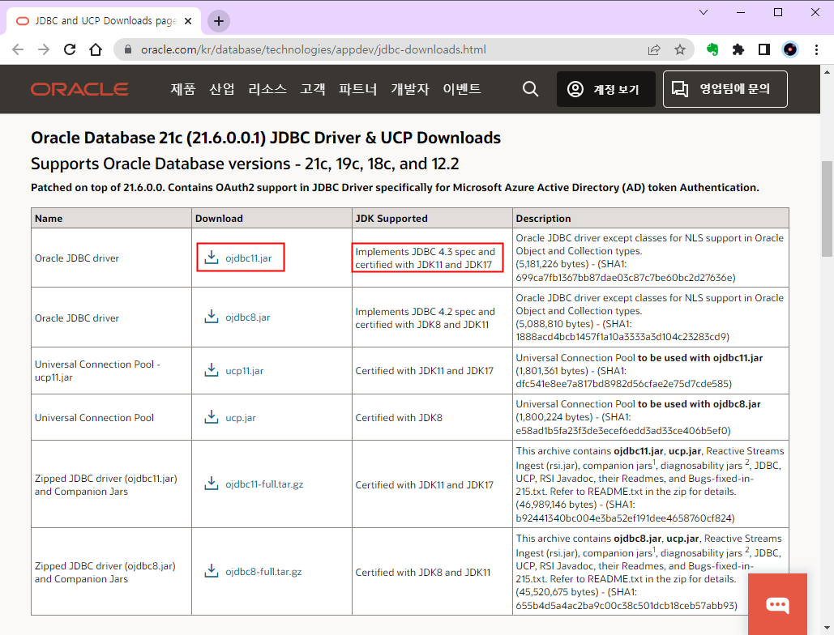Click the Oracle Database 21c heading
The width and height of the screenshot is (834, 635).
266,138
